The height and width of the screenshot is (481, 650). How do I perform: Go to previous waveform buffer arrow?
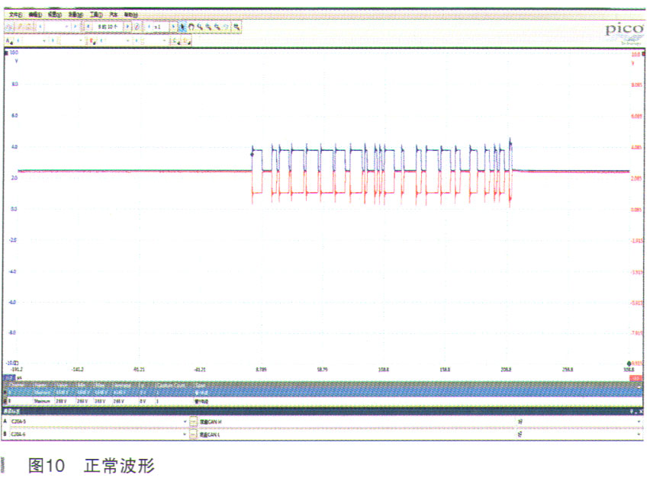click(88, 27)
